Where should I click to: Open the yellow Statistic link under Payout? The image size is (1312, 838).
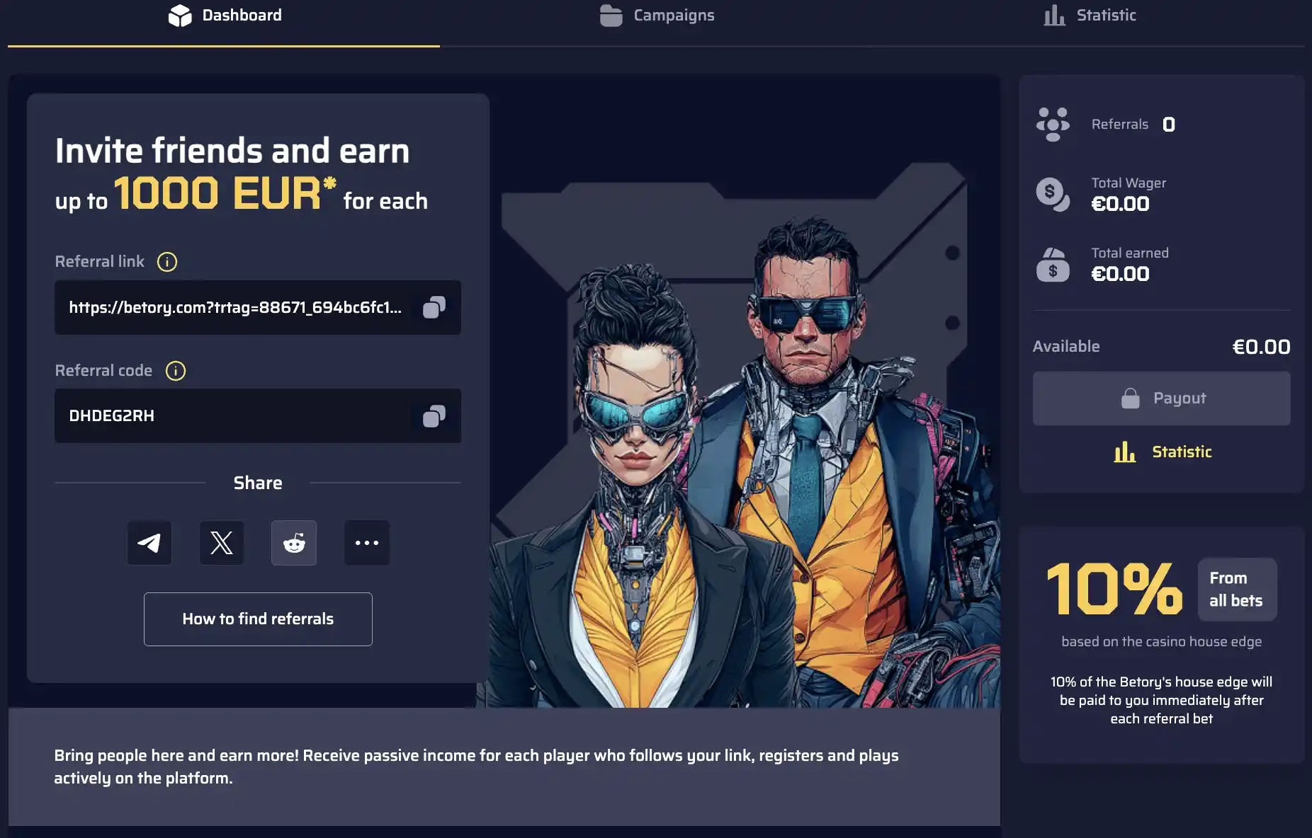click(x=1163, y=452)
